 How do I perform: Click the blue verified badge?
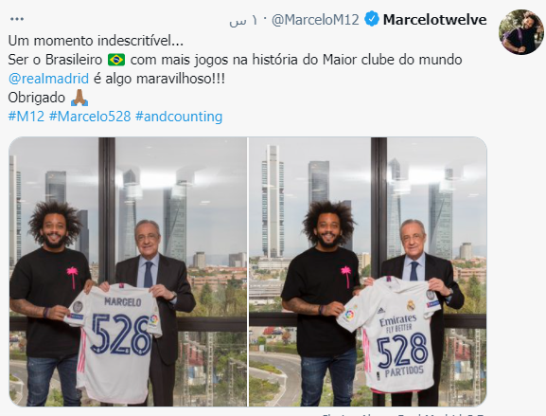[x=372, y=19]
